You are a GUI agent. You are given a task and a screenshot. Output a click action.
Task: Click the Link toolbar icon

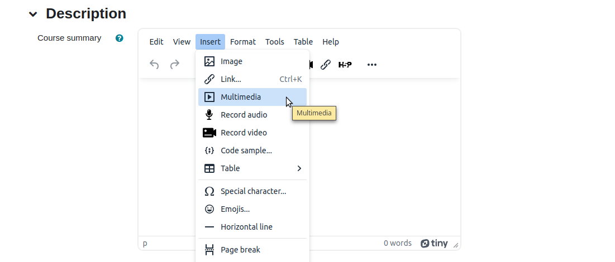tap(326, 65)
